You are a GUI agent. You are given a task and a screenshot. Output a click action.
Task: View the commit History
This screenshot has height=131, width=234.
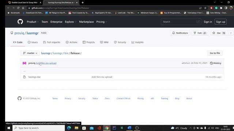[215, 63]
